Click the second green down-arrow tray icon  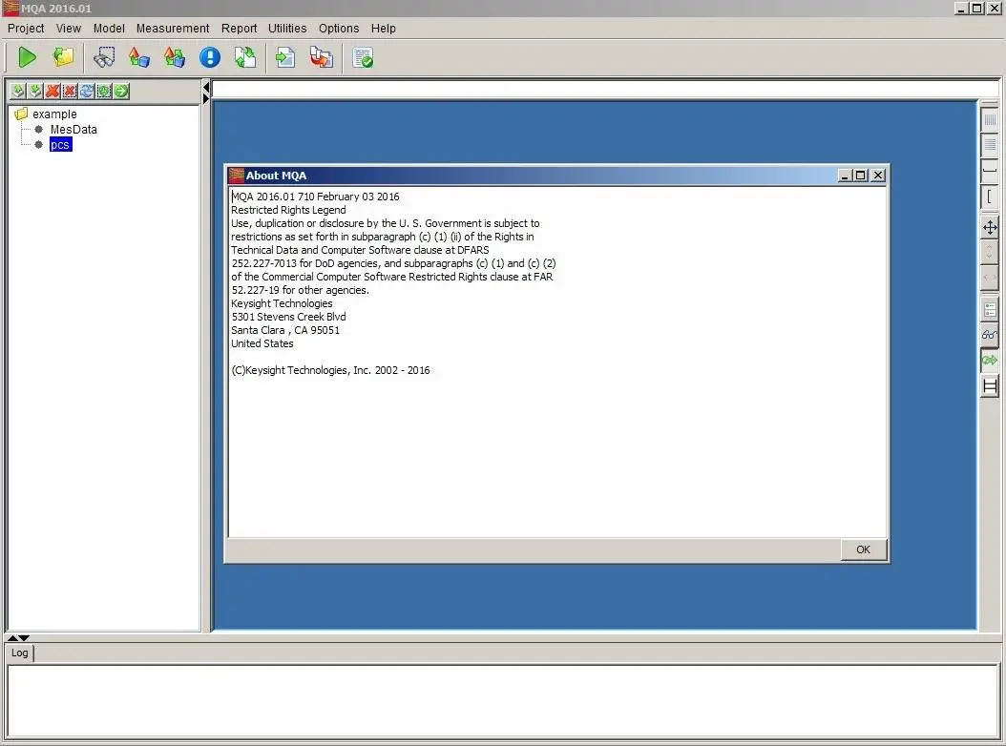(x=35, y=91)
